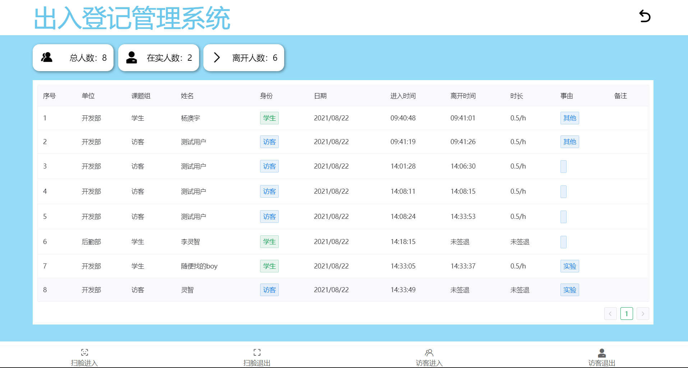This screenshot has width=688, height=368.
Task: Go to the previous page arrow
Action: (x=610, y=314)
